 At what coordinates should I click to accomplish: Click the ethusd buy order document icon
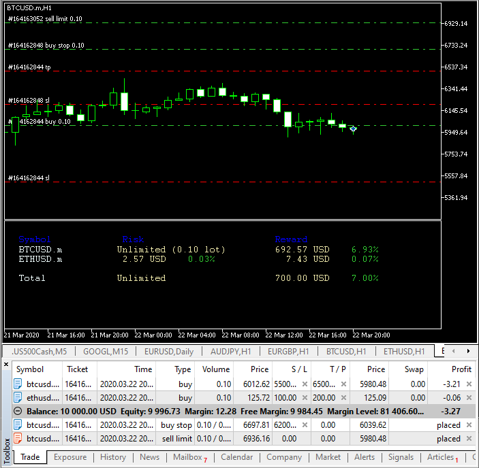pyautogui.click(x=18, y=398)
